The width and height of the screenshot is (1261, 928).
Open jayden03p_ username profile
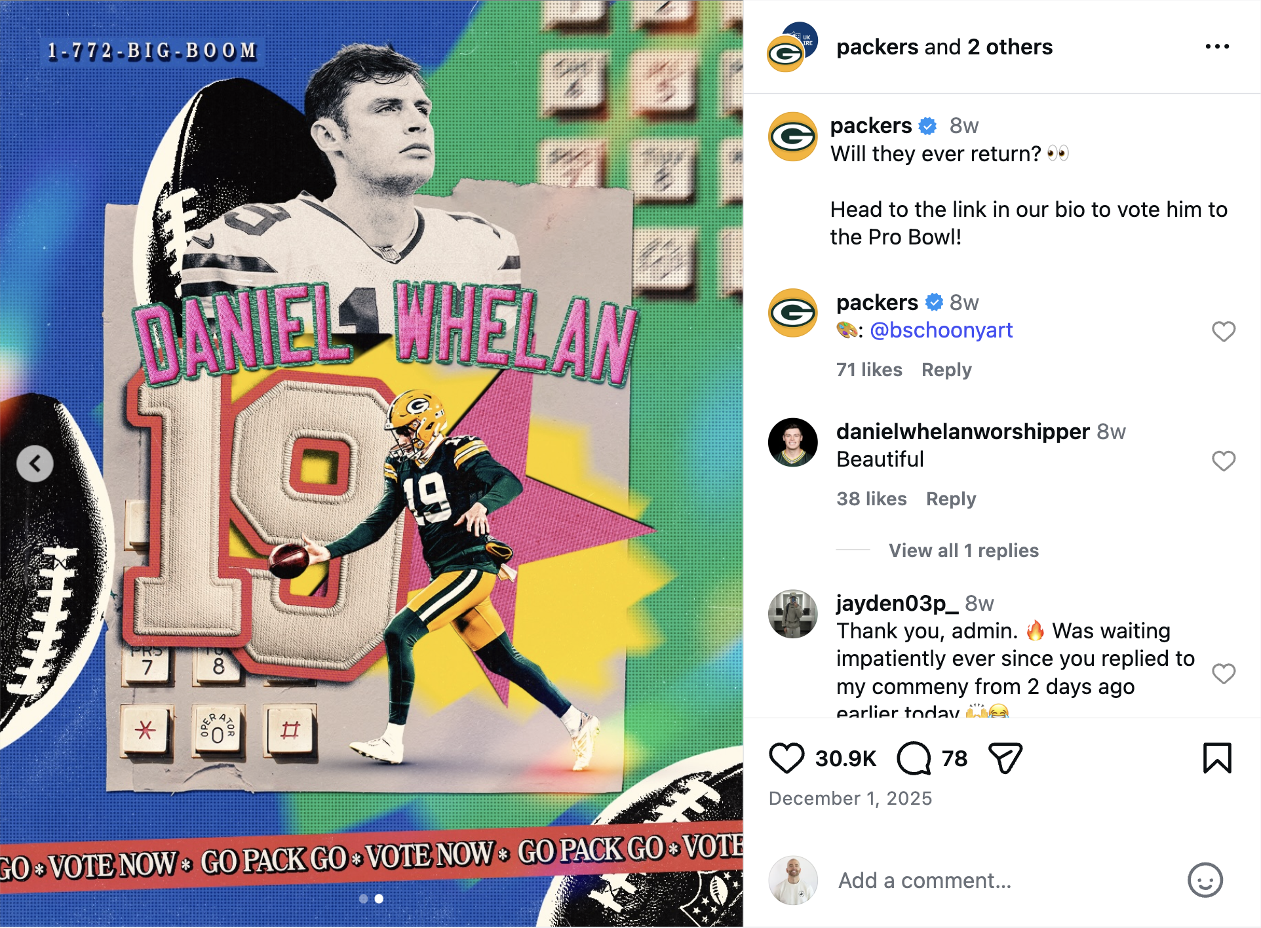coord(897,603)
